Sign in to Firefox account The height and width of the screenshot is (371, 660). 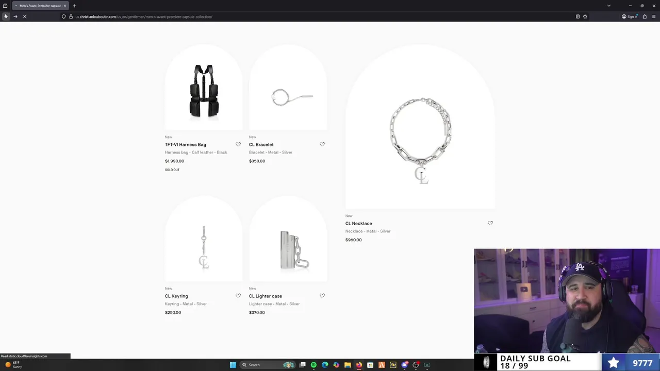(x=630, y=16)
